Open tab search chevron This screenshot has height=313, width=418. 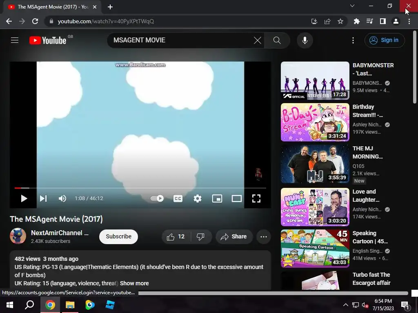352,6
